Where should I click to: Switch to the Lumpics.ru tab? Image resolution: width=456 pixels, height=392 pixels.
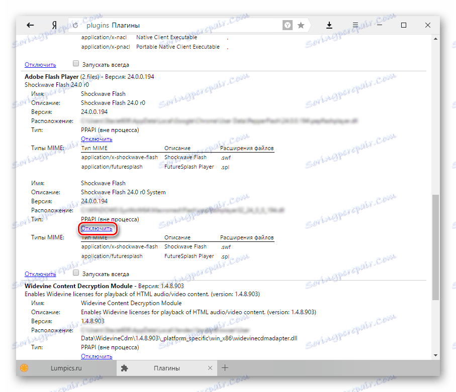click(x=65, y=367)
